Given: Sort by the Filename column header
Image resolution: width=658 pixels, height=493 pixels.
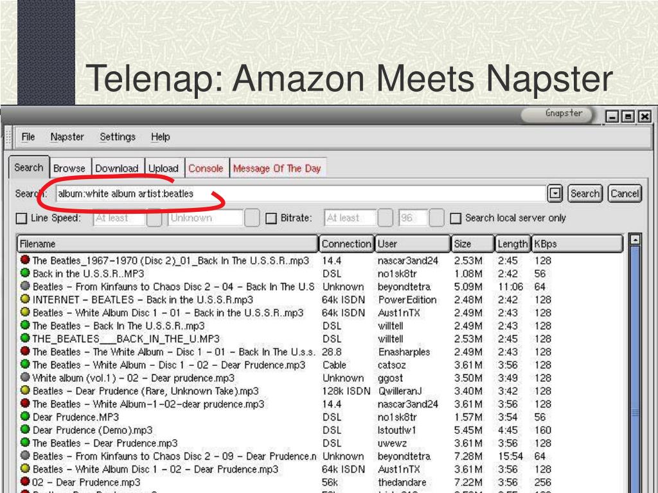Looking at the screenshot, I should click(x=168, y=244).
